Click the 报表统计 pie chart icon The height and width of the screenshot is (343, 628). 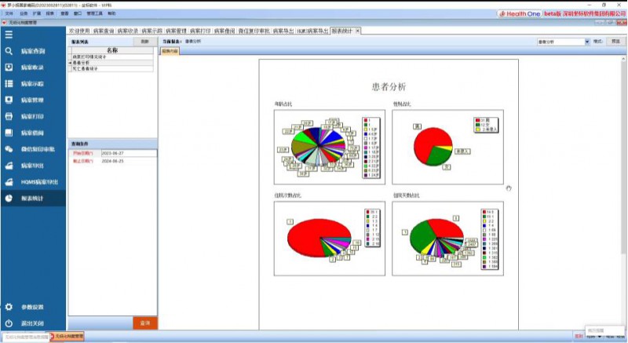9,199
